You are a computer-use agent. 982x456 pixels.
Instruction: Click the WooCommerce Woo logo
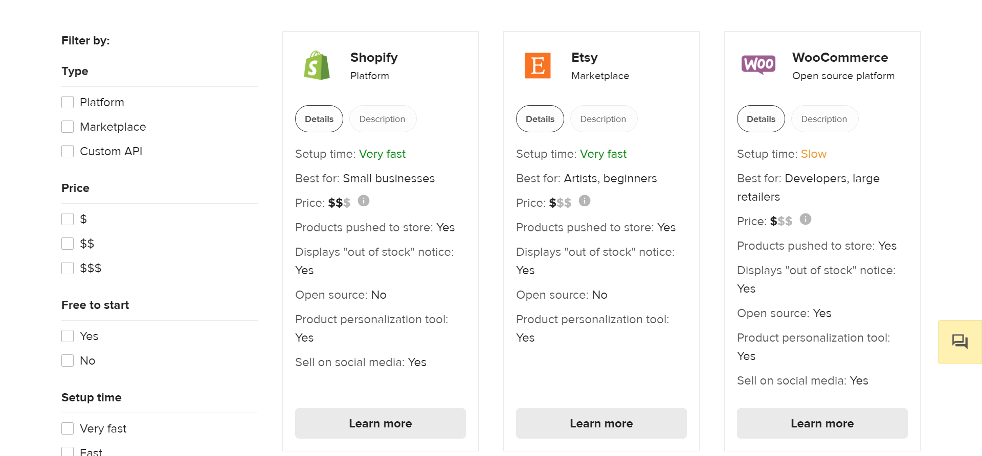coord(758,65)
